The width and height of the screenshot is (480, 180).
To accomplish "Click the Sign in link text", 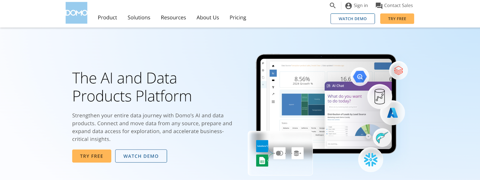I will coord(361,5).
